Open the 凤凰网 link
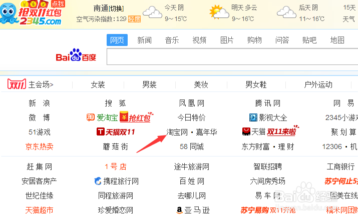This screenshot has width=358, height=220. point(192,103)
